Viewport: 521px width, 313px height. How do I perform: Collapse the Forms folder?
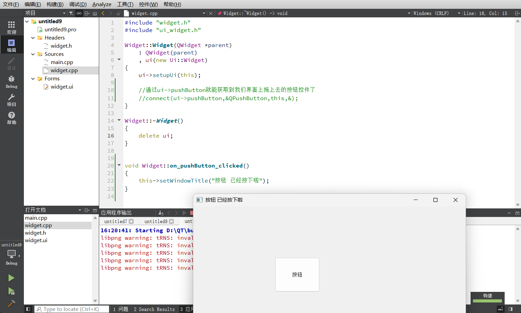tap(33, 78)
